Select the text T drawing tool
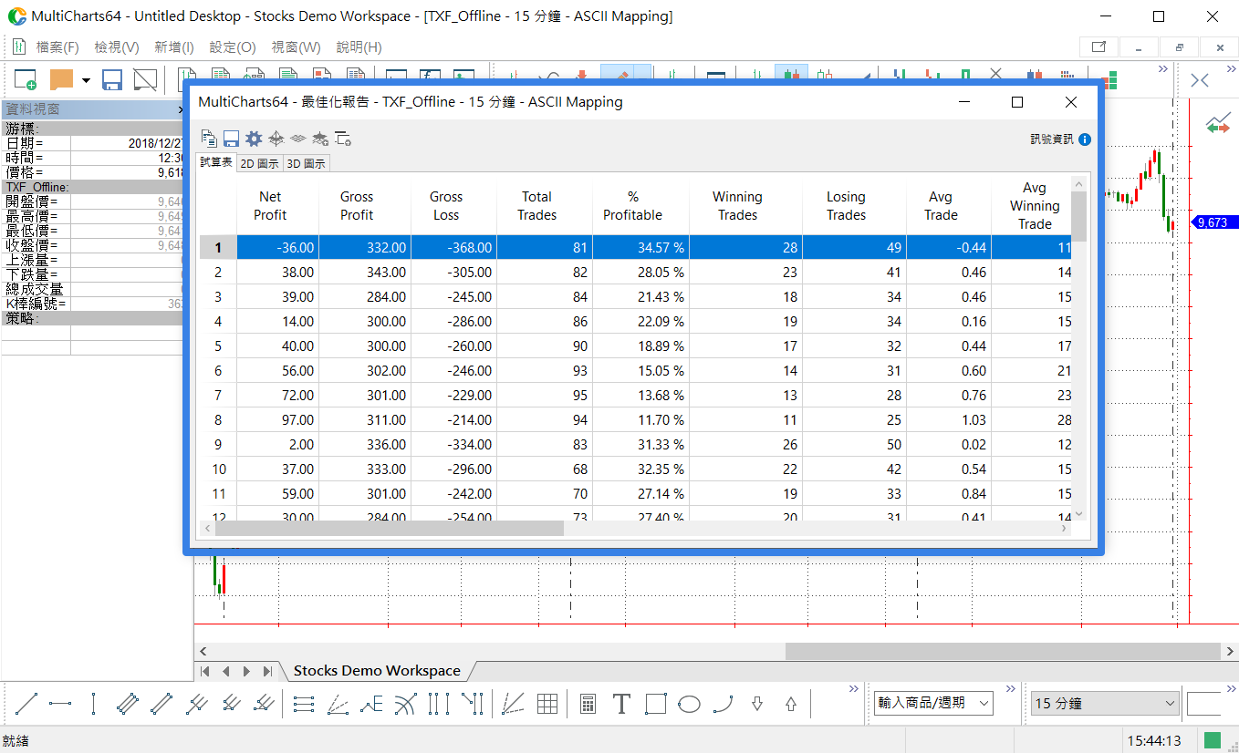Image resolution: width=1239 pixels, height=753 pixels. point(621,704)
